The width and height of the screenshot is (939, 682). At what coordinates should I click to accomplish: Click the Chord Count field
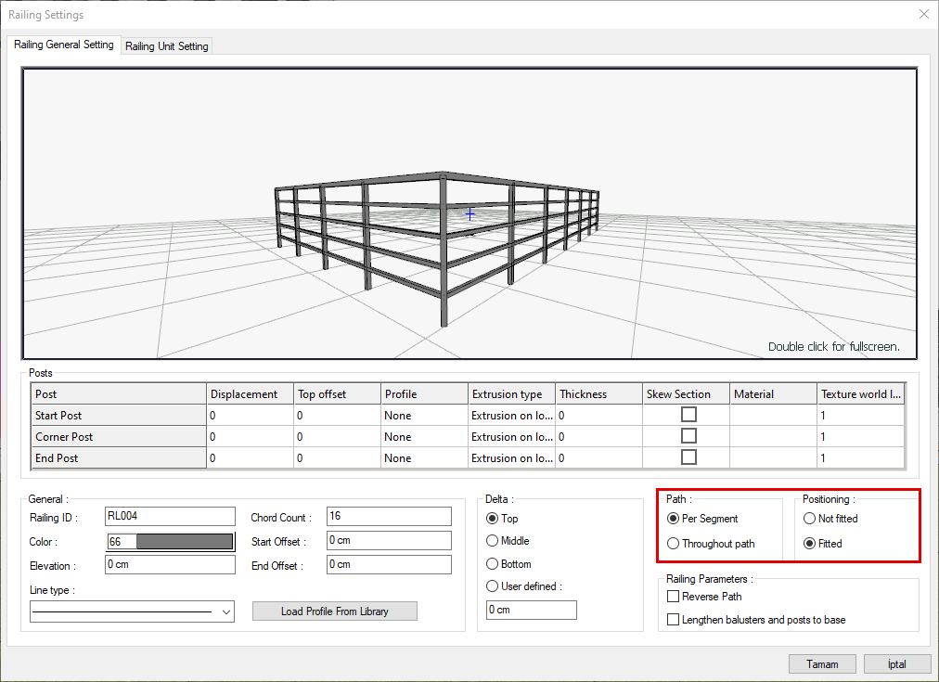pyautogui.click(x=389, y=517)
